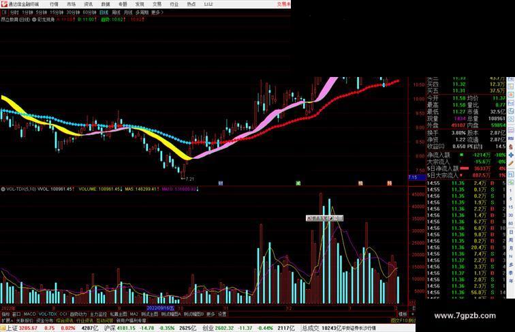Screen dimensions: 515x332
Task: Toggle VOL-TDX indicator circle icon in volume panel
Action: point(3,189)
